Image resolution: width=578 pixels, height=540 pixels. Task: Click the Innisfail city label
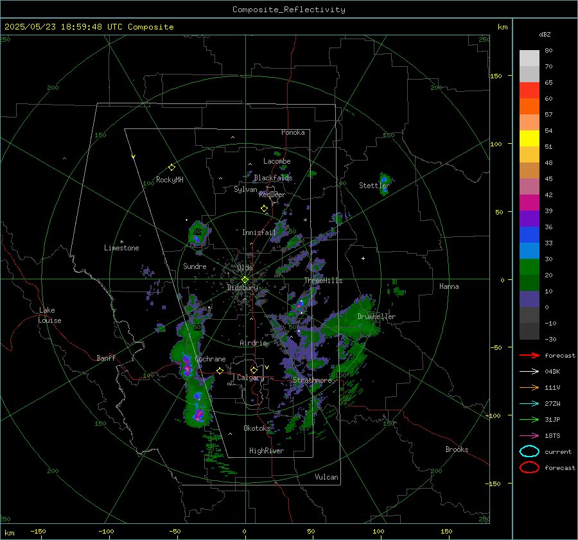[x=259, y=232]
